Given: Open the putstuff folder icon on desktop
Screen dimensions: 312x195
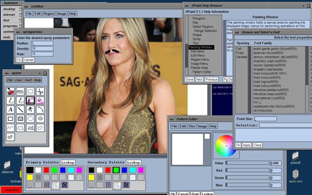Looking at the screenshot, I should tap(295, 158).
